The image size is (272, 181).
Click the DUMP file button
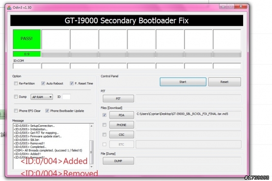118,161
